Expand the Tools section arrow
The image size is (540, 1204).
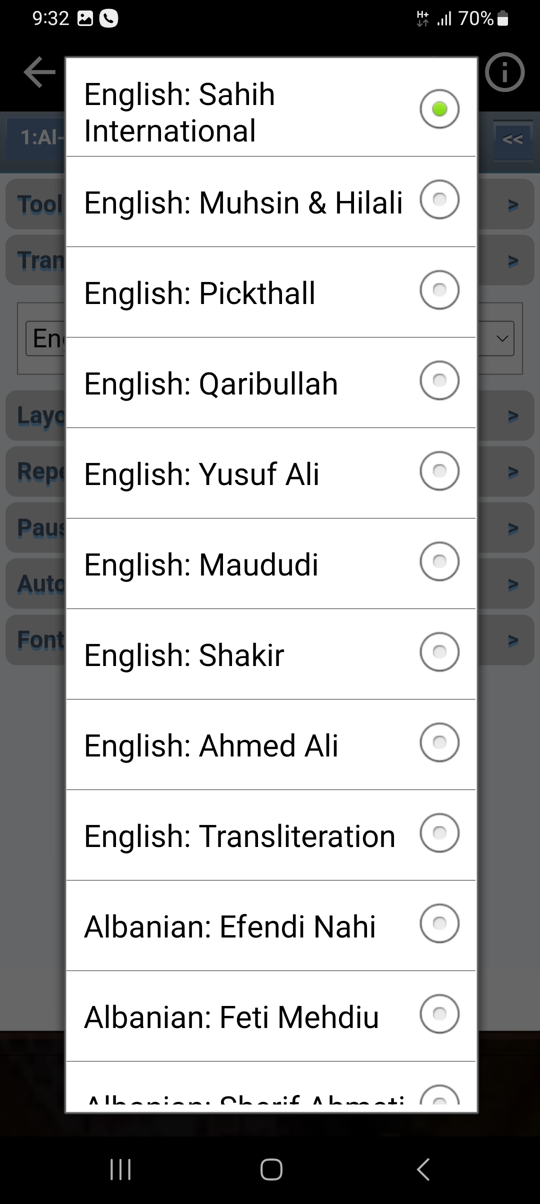pos(513,205)
